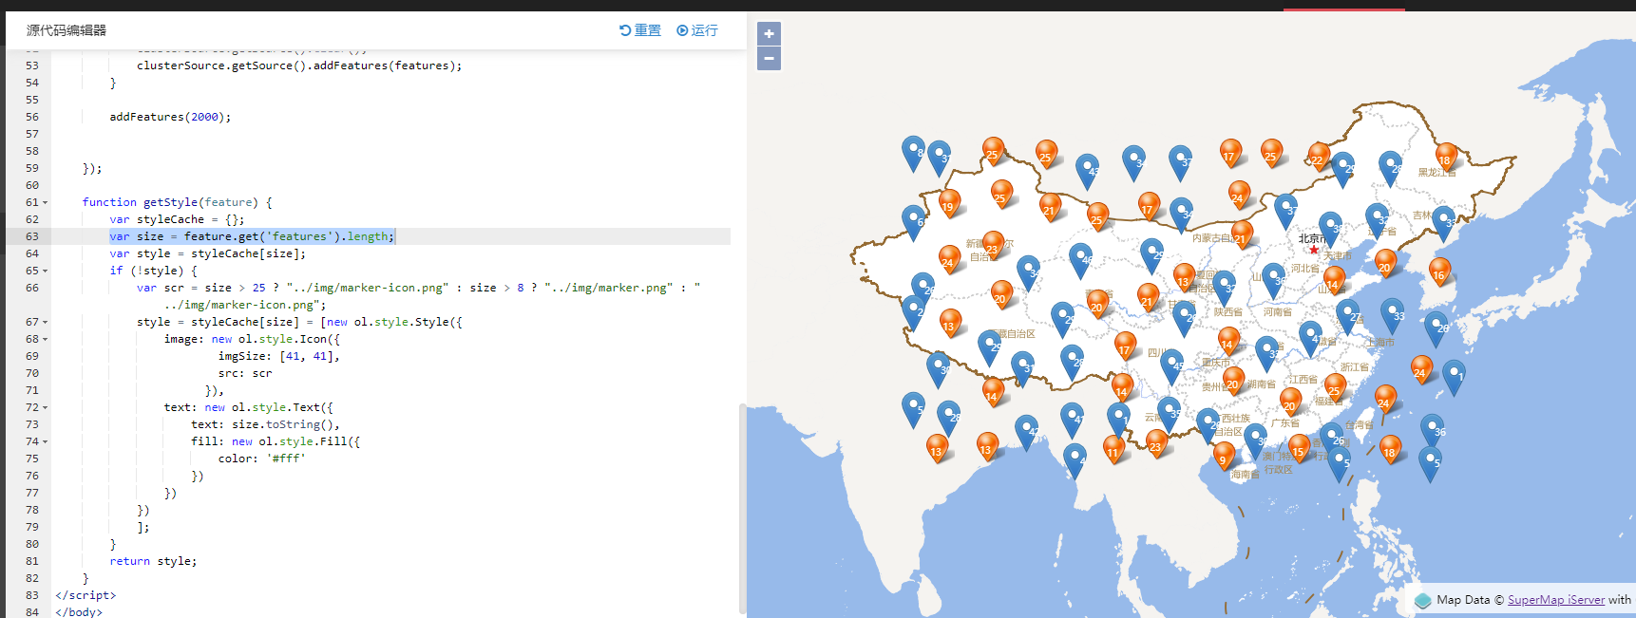Image resolution: width=1636 pixels, height=618 pixels.
Task: Fold the ol.style.Fill block at line 74
Action: click(x=45, y=441)
